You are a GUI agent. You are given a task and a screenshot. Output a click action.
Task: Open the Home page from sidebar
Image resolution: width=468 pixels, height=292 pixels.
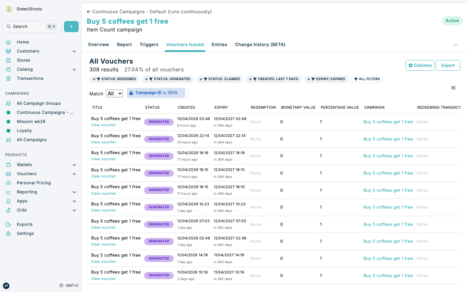click(23, 42)
